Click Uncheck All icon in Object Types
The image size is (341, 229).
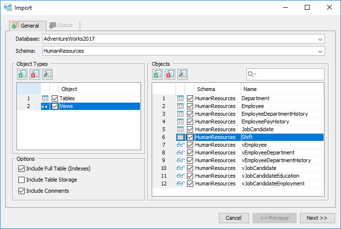click(x=35, y=74)
